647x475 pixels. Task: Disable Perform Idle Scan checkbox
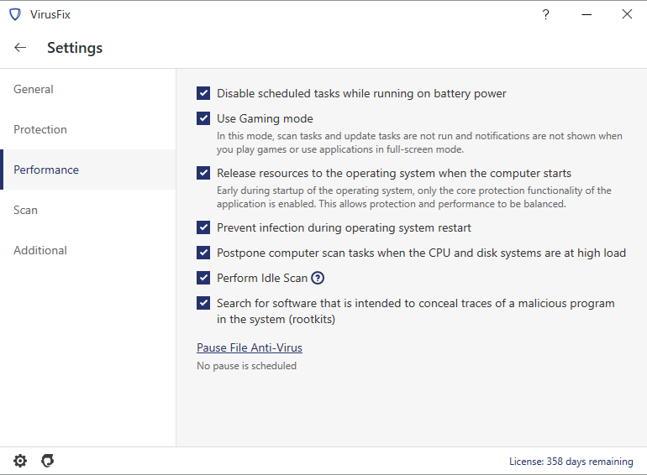tap(203, 278)
